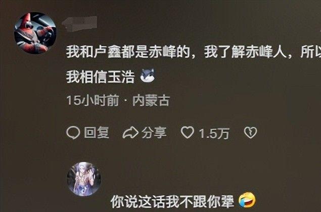Open the second commenter's anime avatar profile
321x212 pixels.
click(84, 179)
